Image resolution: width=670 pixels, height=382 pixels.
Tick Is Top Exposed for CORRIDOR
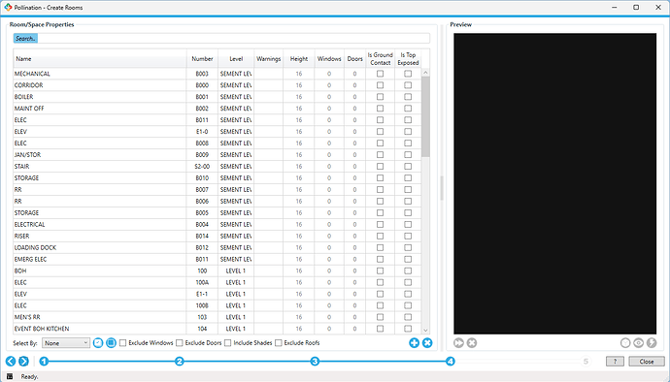tap(408, 85)
